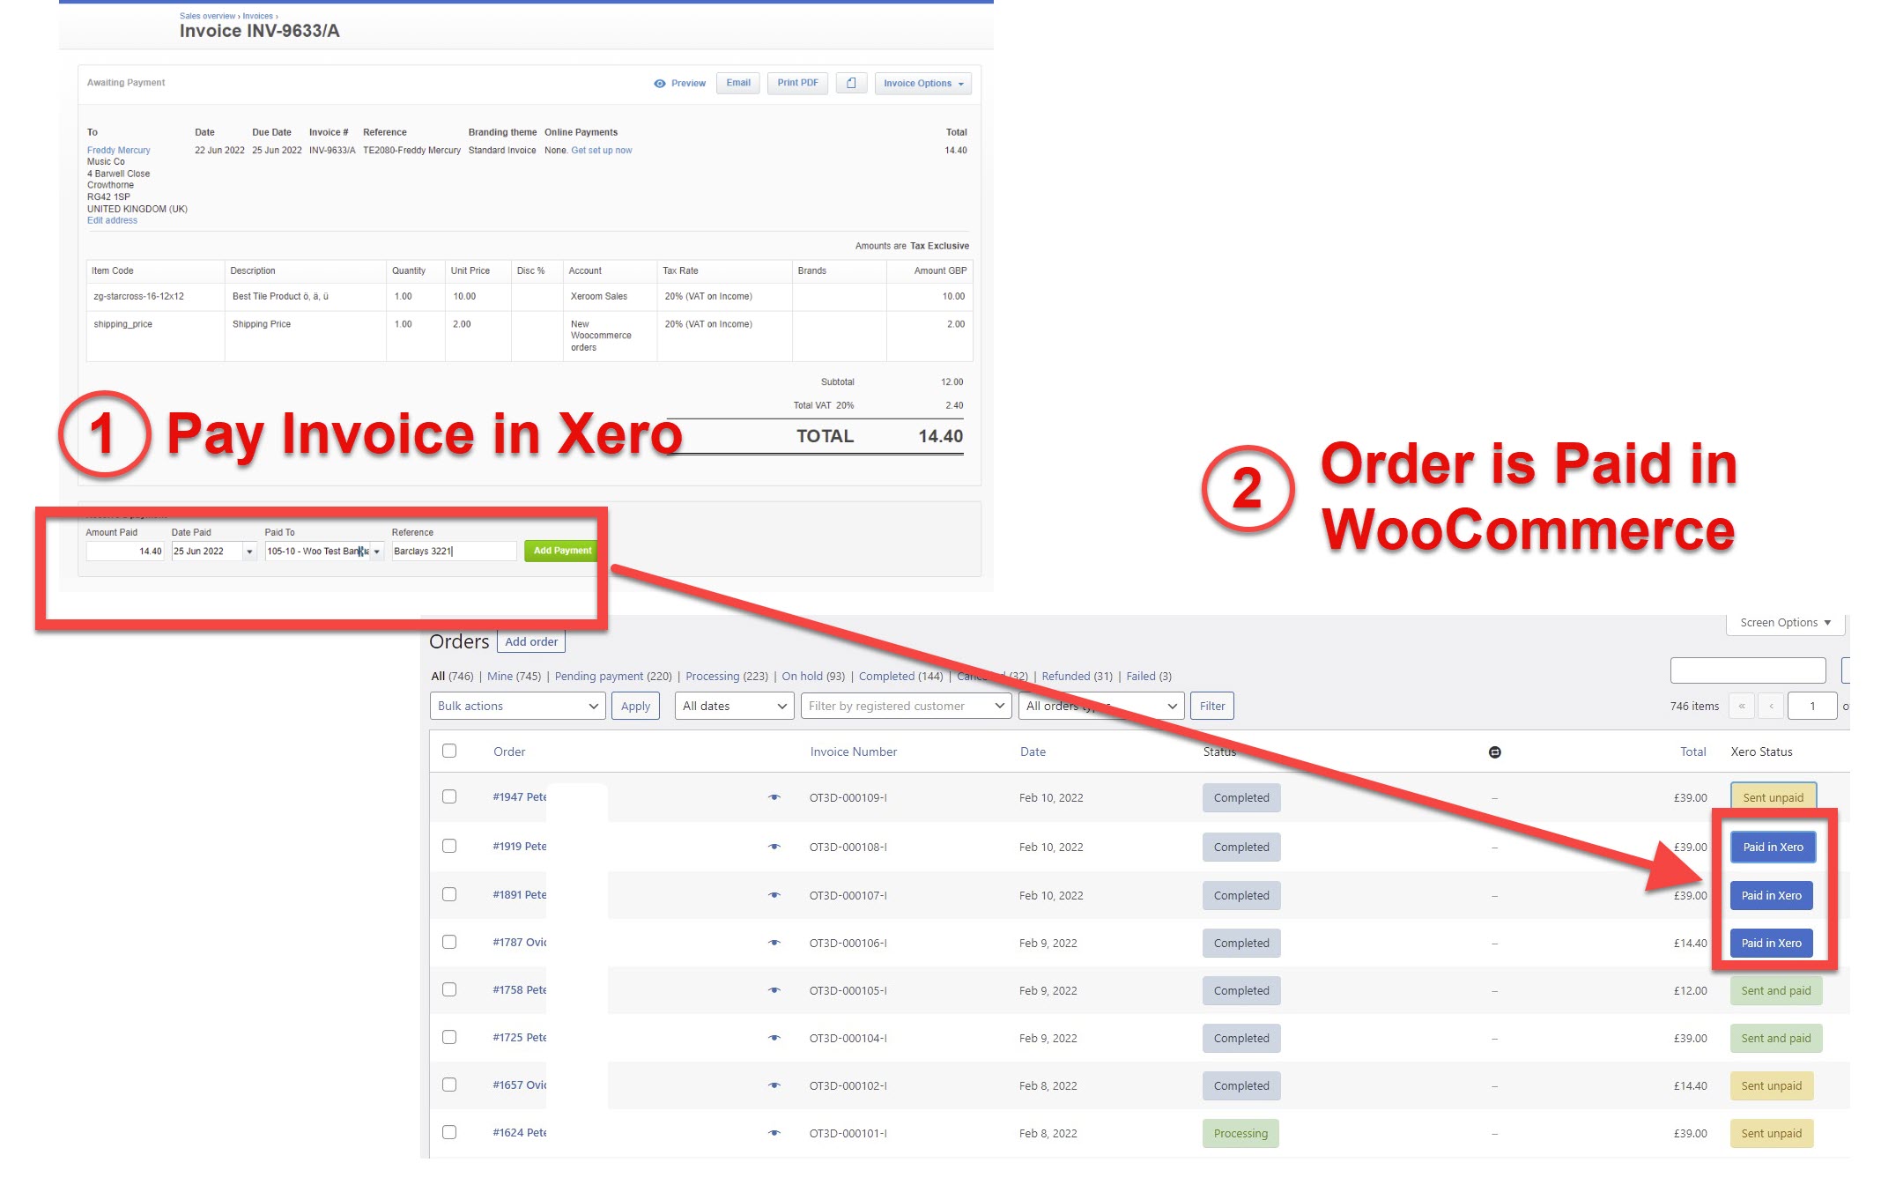Screen dimensions: 1881x1192
Task: Click Edit address link
Action: point(112,220)
